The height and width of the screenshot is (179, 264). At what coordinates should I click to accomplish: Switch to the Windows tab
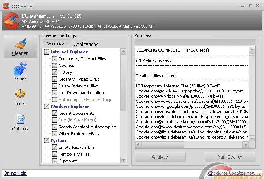pos(56,43)
